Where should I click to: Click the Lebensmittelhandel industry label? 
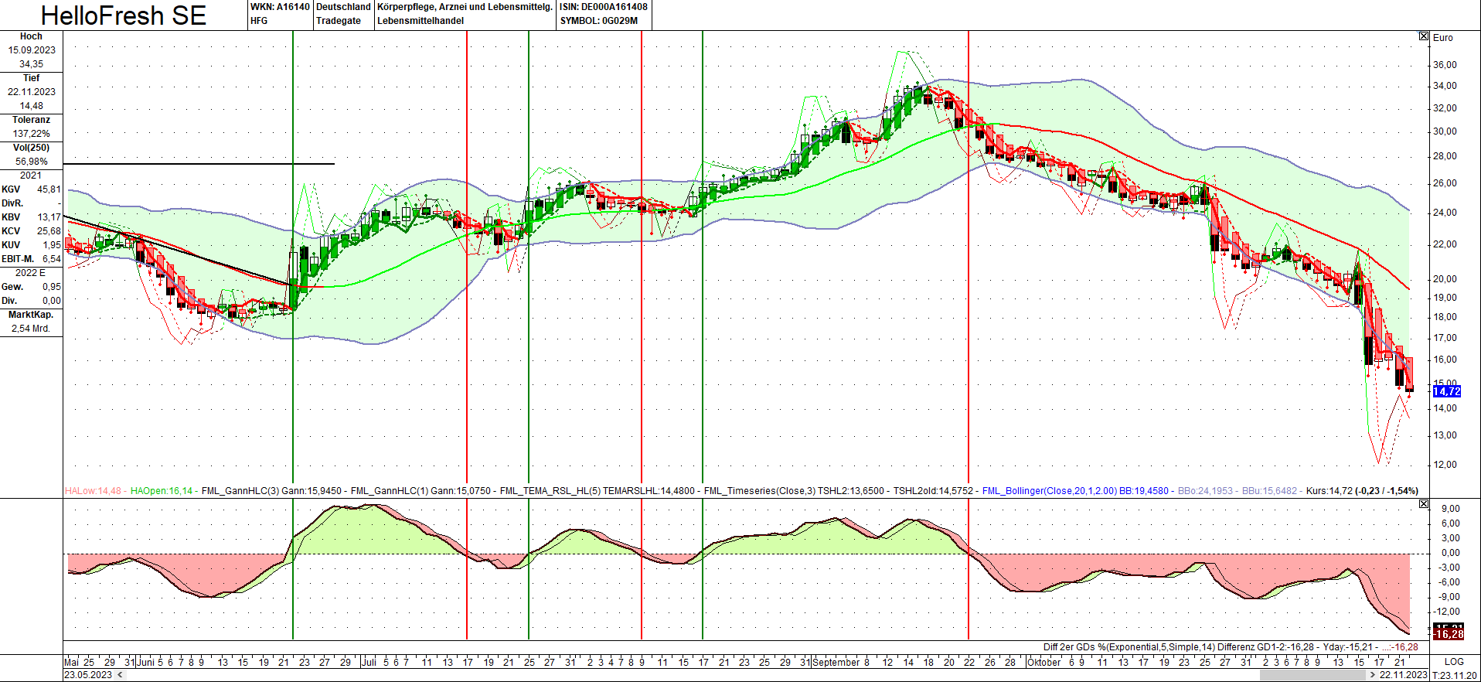click(420, 21)
